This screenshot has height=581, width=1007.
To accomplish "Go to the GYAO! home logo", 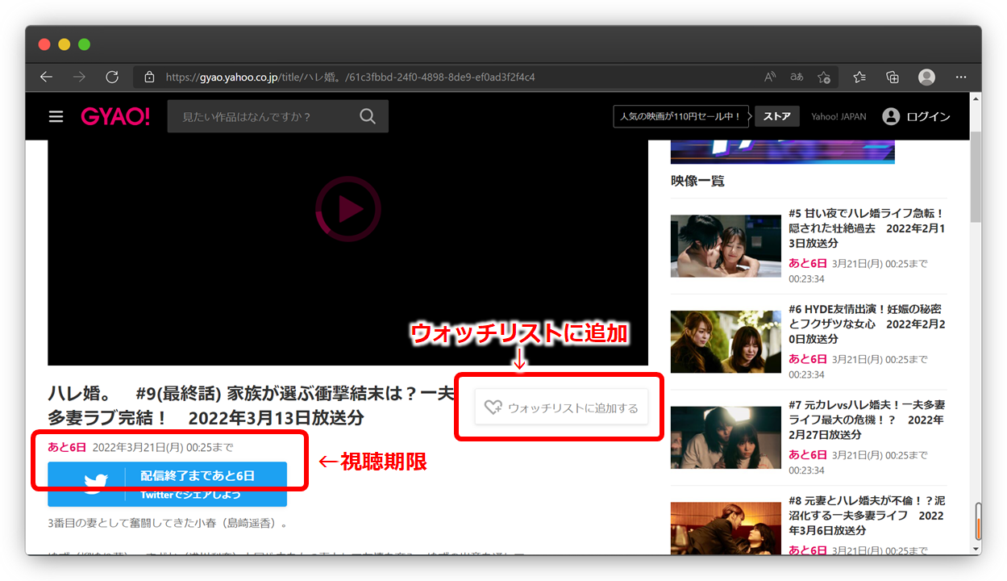I will [115, 116].
